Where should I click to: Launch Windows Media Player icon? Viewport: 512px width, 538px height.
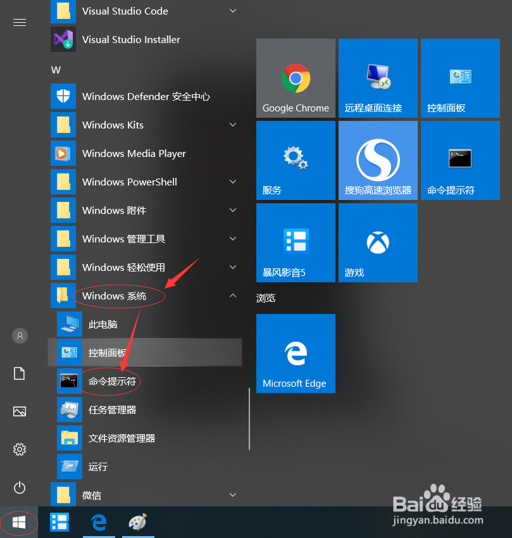tap(63, 153)
